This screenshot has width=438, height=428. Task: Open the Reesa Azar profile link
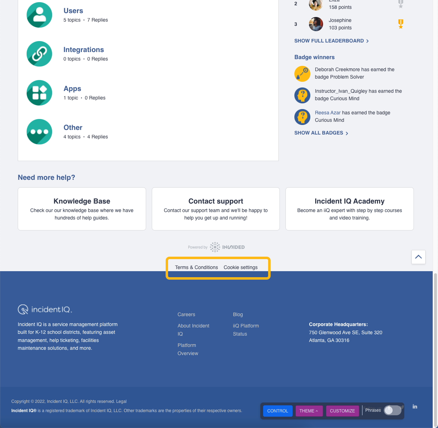click(328, 113)
